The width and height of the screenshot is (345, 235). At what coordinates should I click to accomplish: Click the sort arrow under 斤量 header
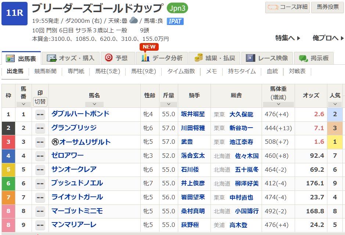click(x=169, y=104)
